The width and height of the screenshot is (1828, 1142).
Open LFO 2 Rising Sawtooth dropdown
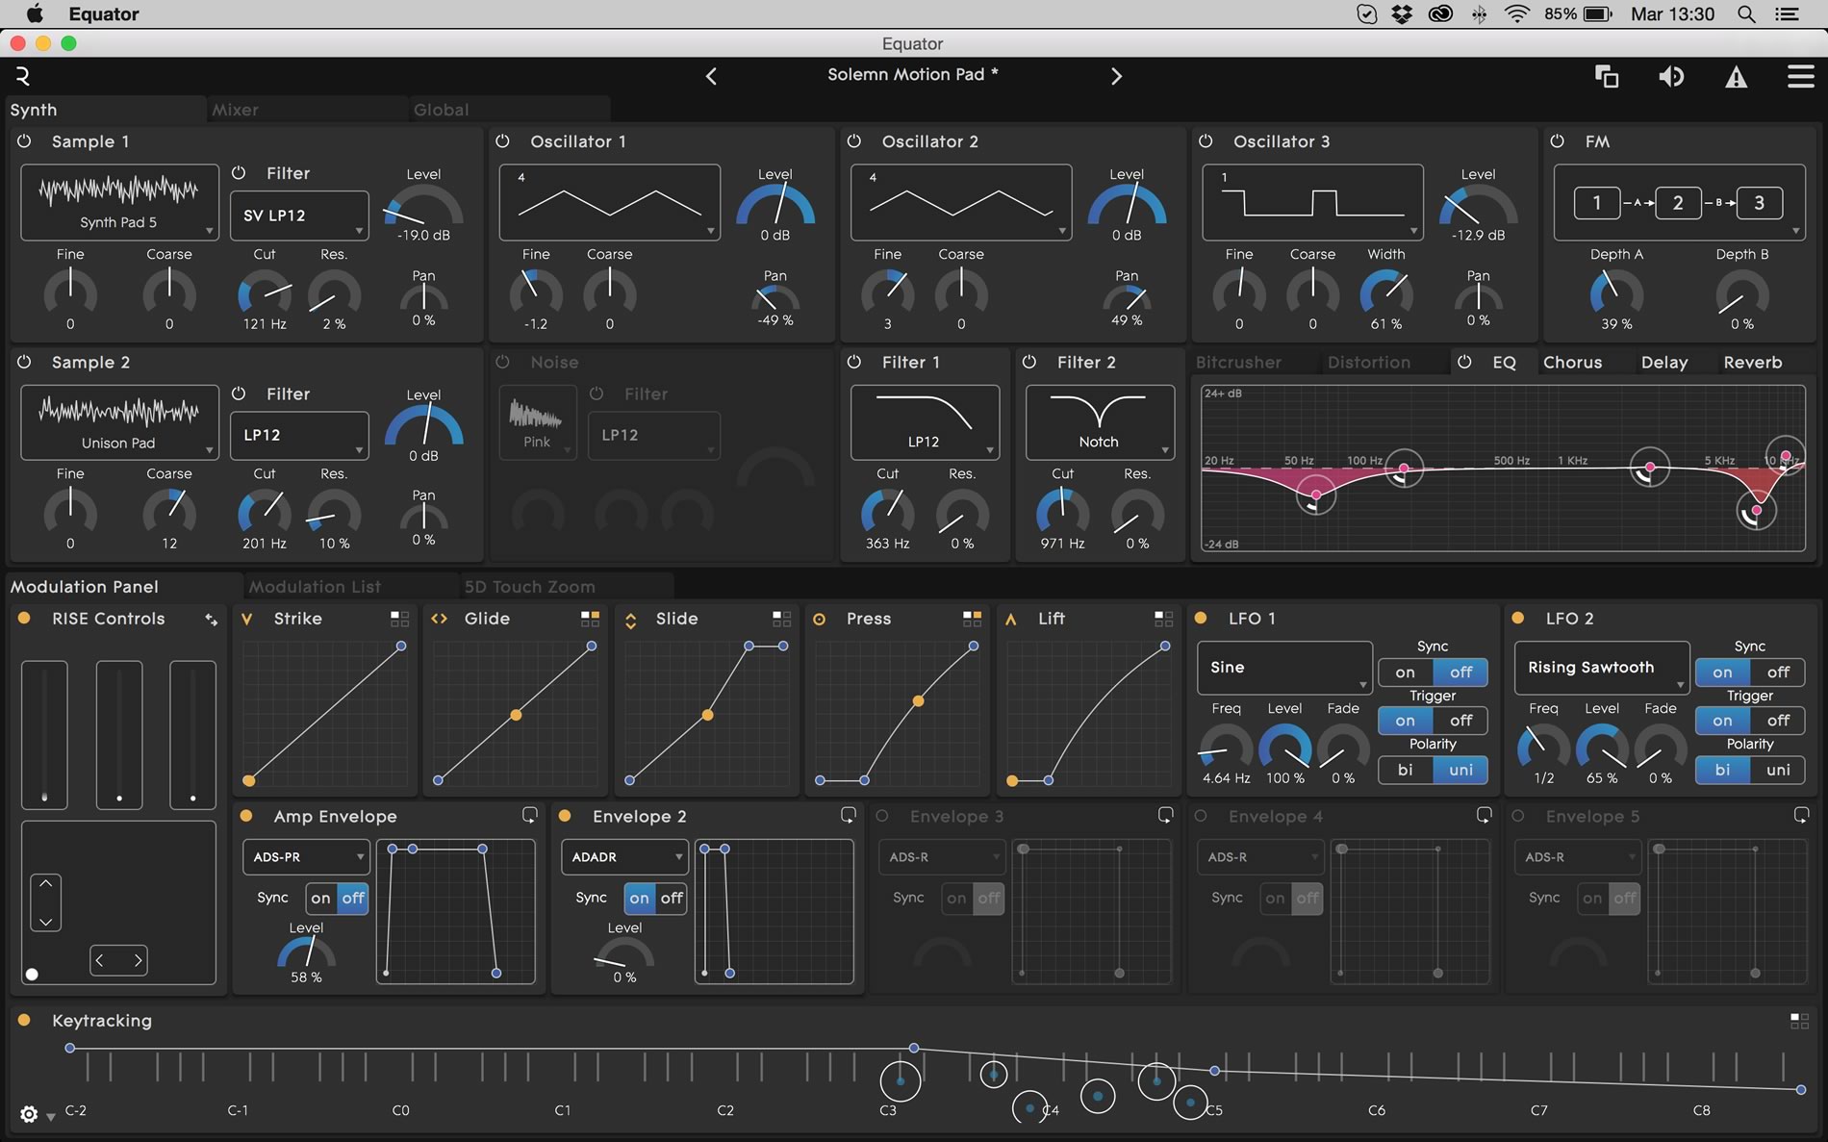pyautogui.click(x=1602, y=668)
